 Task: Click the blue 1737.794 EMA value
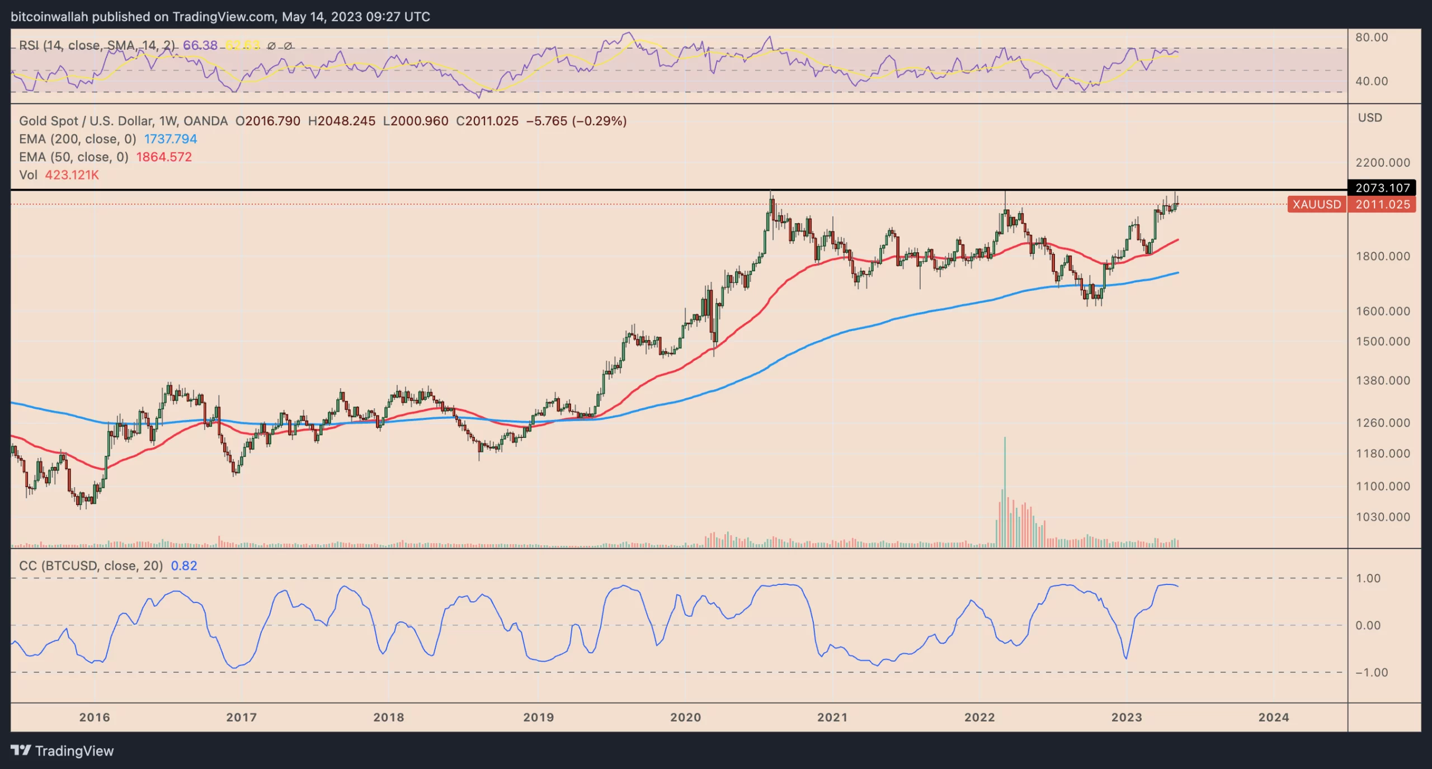click(x=171, y=139)
